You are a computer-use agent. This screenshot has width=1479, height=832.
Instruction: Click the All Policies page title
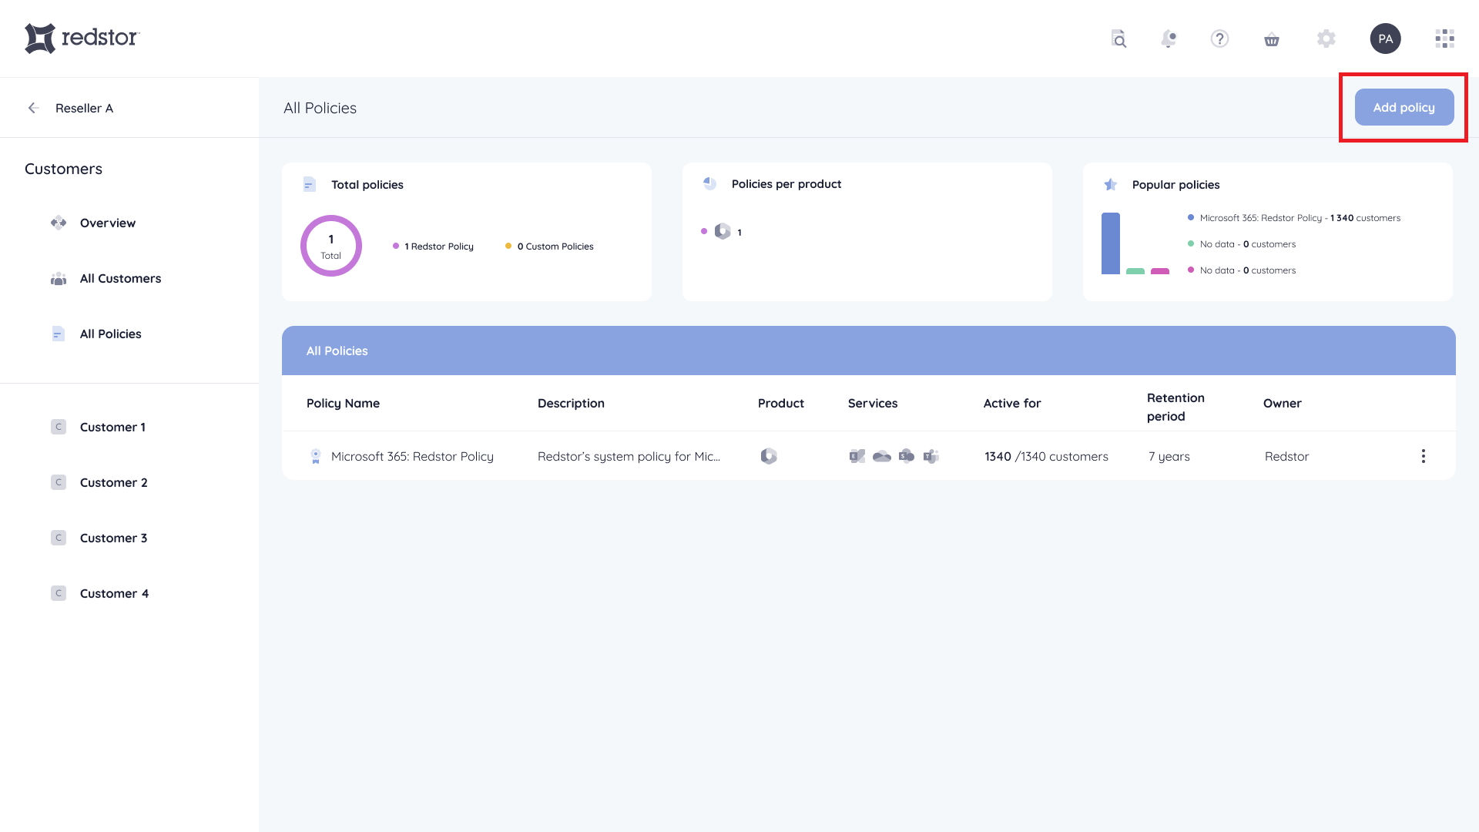pyautogui.click(x=320, y=108)
